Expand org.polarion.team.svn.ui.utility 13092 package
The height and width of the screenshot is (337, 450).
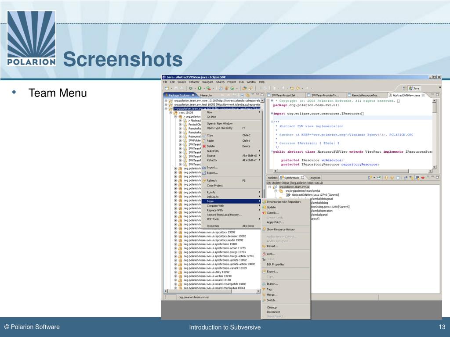(x=176, y=272)
